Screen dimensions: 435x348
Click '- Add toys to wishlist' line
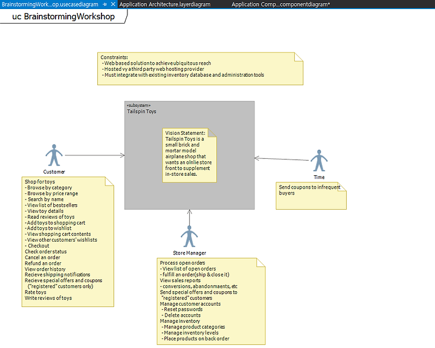[x=48, y=228]
